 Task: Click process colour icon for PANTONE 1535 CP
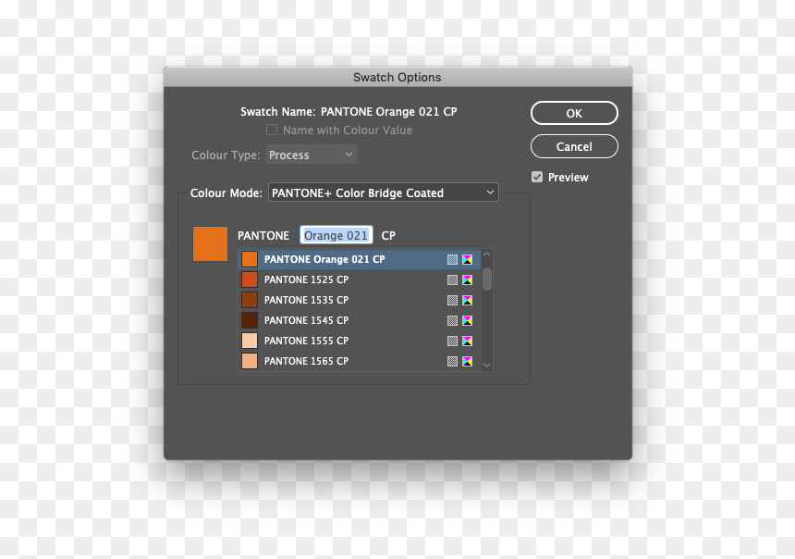[x=452, y=300]
